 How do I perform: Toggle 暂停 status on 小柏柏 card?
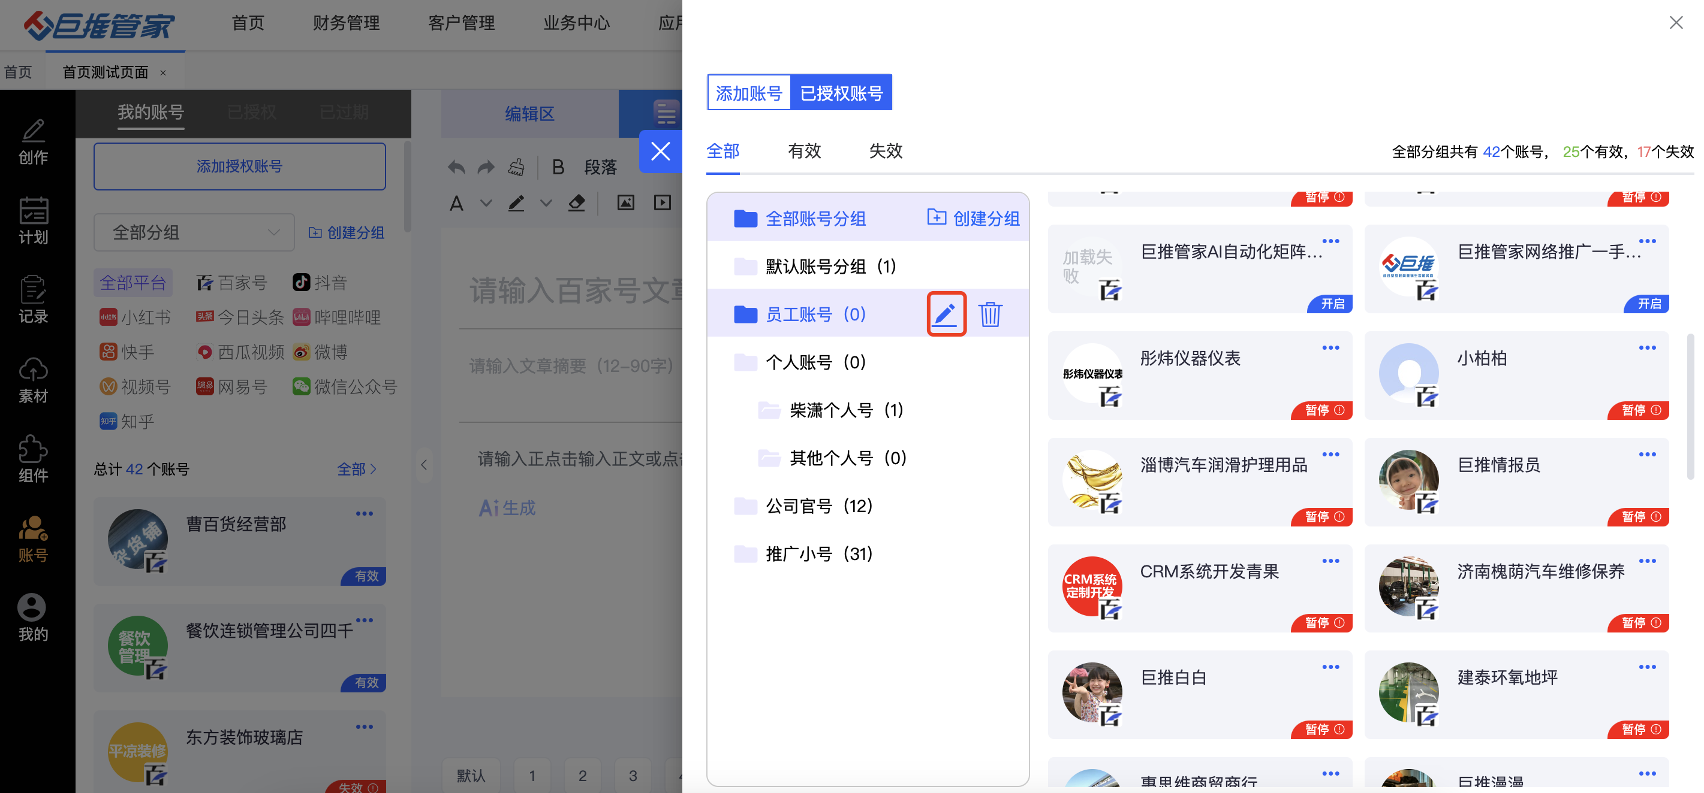pyautogui.click(x=1639, y=410)
